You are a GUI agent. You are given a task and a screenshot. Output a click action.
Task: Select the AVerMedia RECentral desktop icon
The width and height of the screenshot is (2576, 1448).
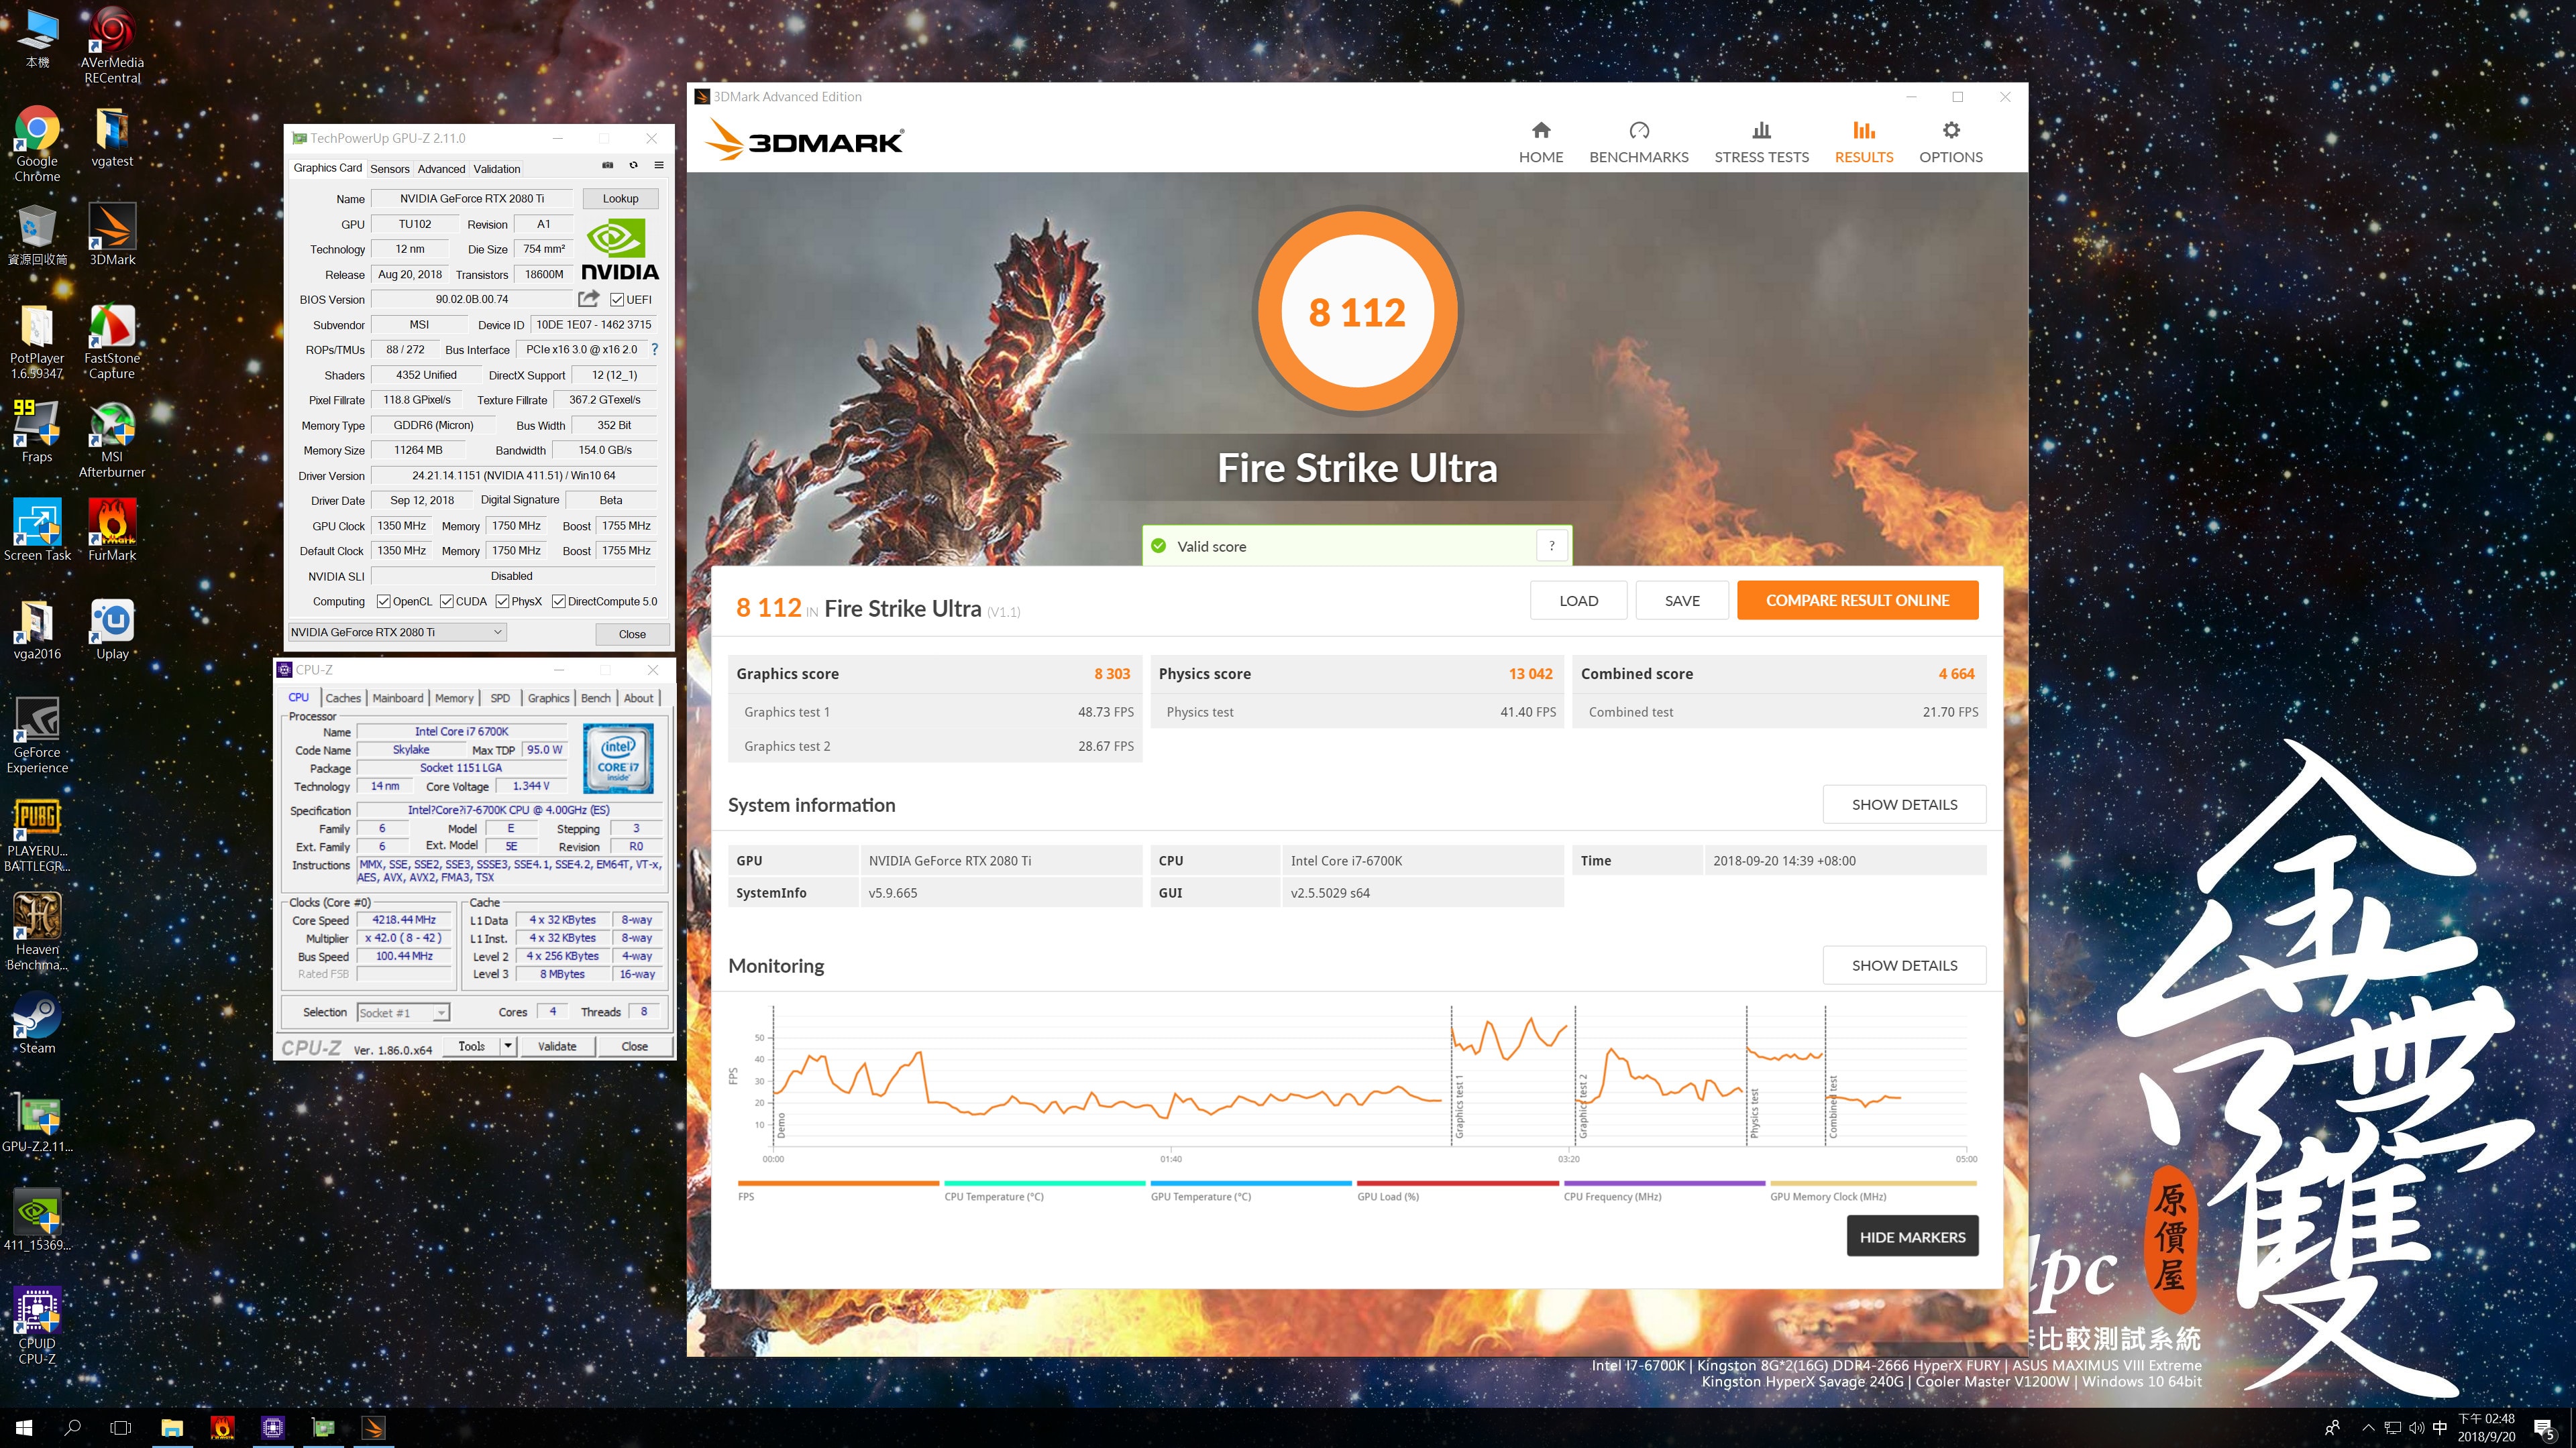pos(112,46)
